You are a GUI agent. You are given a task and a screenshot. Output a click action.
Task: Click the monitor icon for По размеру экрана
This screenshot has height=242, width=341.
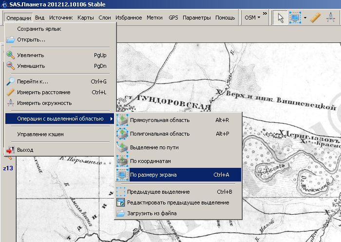[122, 175]
